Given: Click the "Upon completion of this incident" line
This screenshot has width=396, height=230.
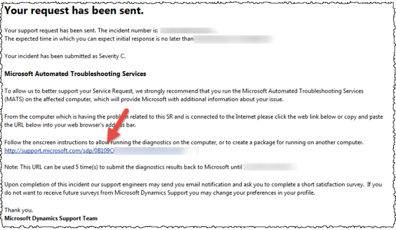Looking at the screenshot, I should [193, 185].
